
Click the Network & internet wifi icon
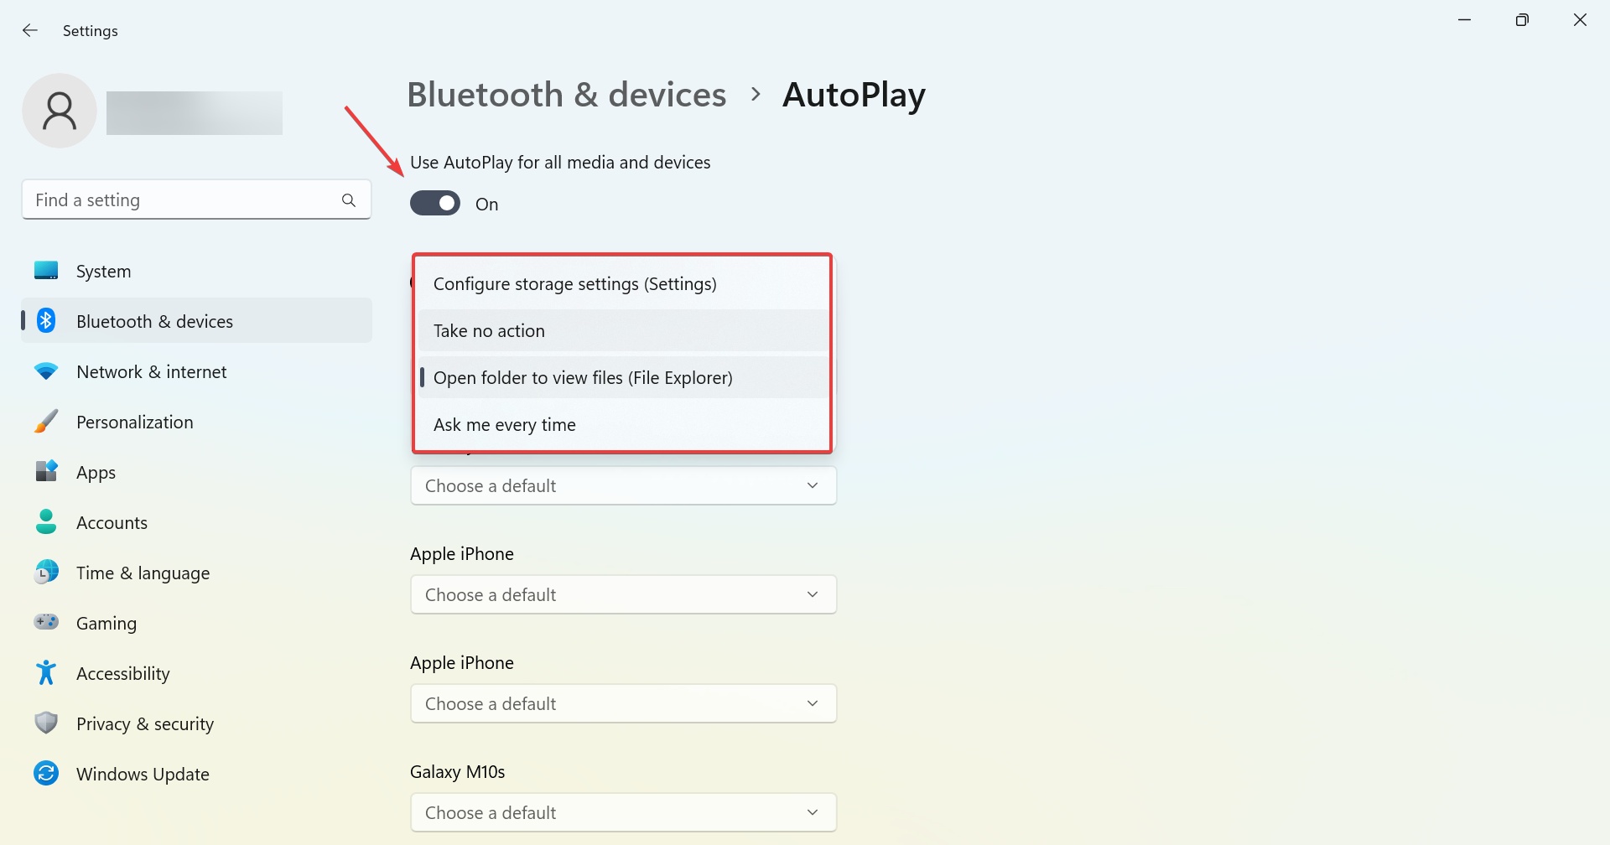46,371
